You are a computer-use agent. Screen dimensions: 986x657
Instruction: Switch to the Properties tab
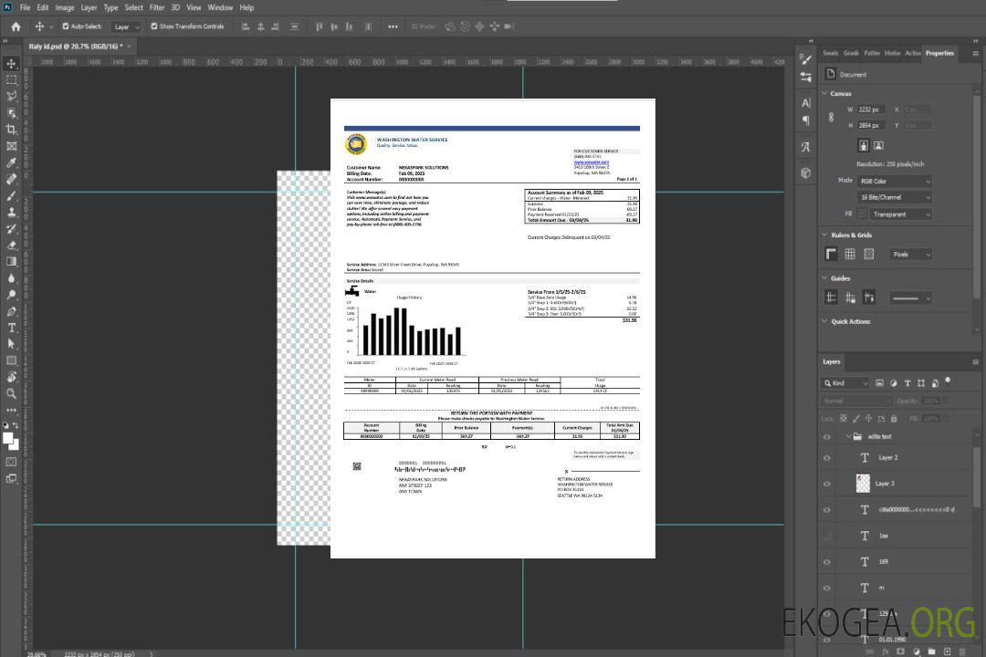pyautogui.click(x=939, y=53)
